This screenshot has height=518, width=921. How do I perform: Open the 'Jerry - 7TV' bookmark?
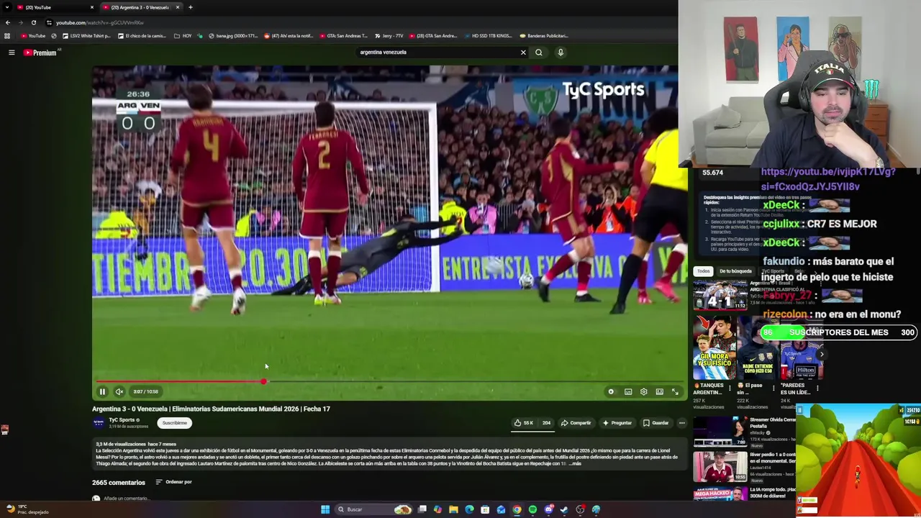click(389, 36)
